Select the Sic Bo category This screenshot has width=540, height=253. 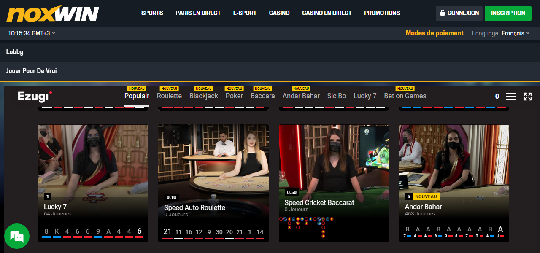[336, 96]
